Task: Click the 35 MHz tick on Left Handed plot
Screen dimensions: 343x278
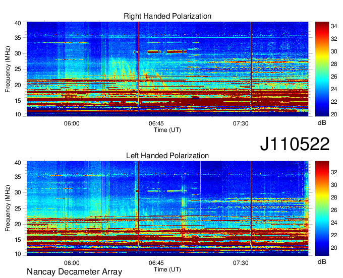Action: [18, 177]
